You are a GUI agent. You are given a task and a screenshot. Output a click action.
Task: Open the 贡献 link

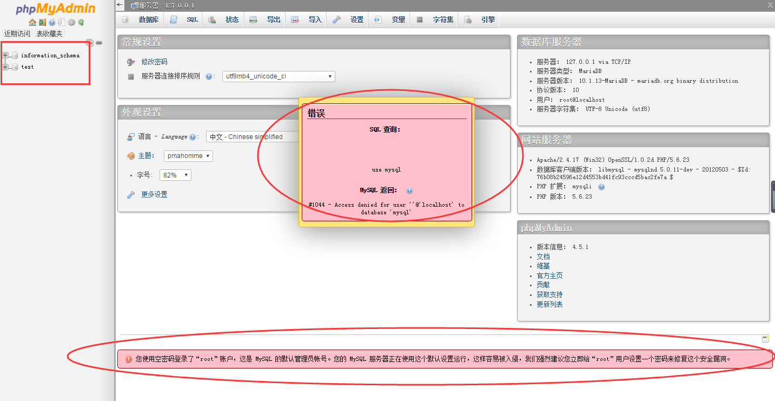pyautogui.click(x=543, y=285)
